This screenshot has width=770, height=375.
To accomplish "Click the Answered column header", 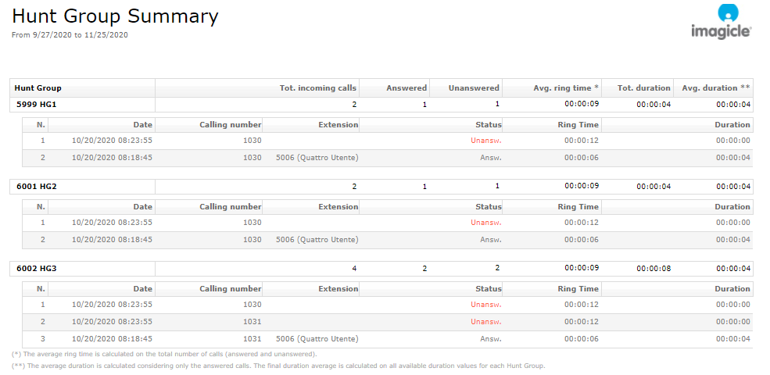I will (406, 88).
